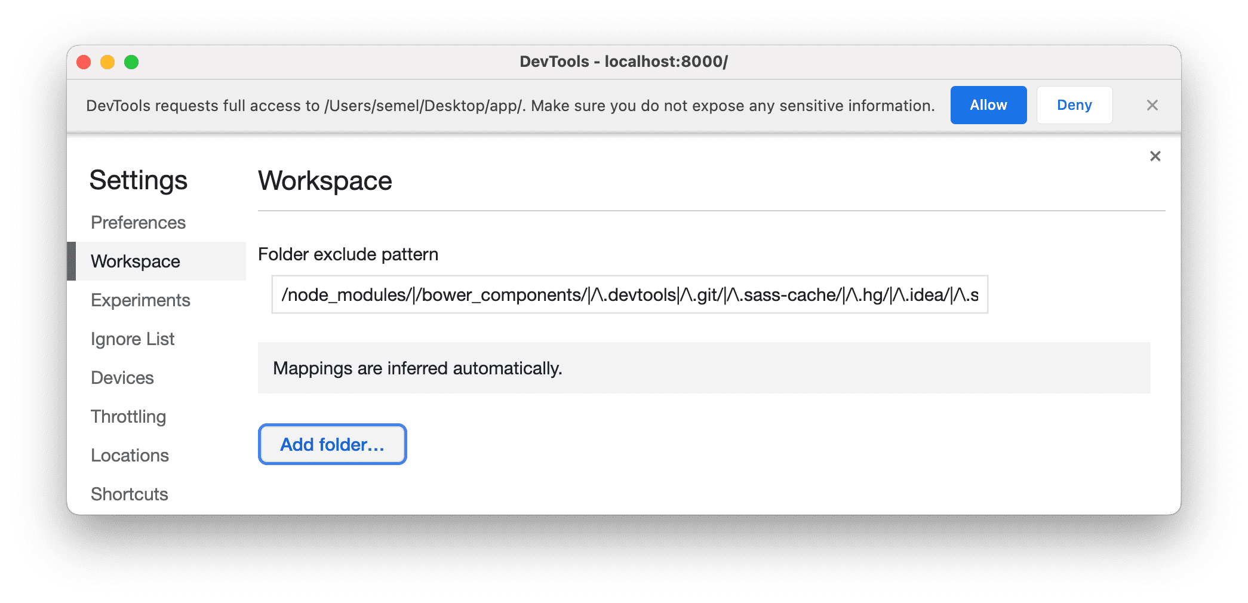Deny the DevTools folder access request
1248x603 pixels.
[x=1074, y=105]
